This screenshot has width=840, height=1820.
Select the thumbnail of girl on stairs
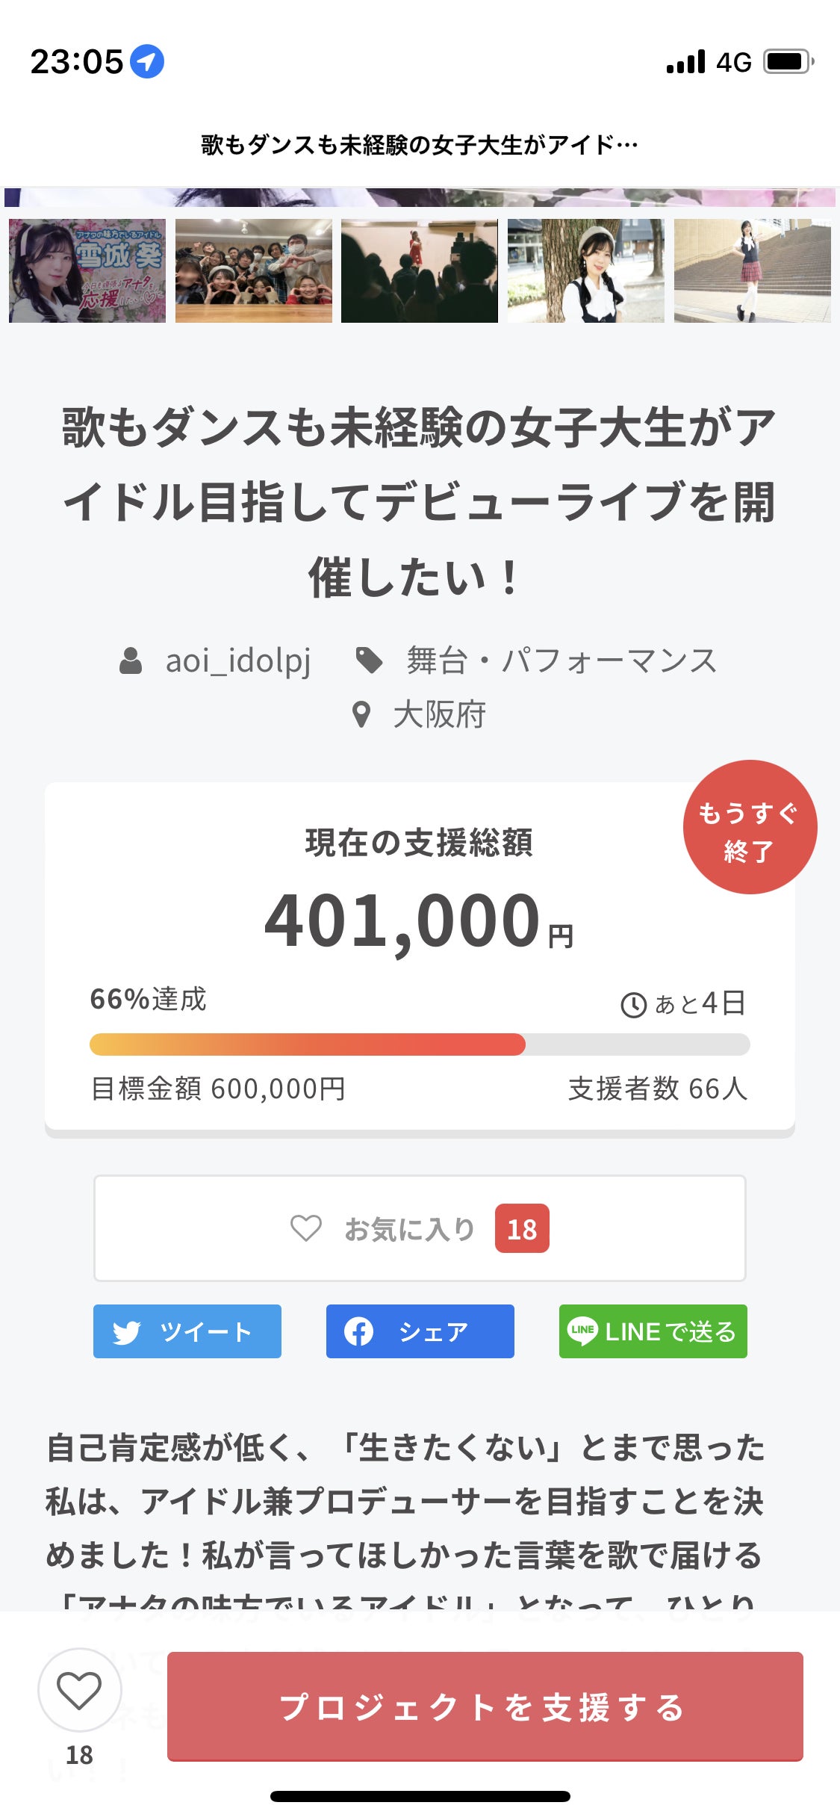(752, 270)
